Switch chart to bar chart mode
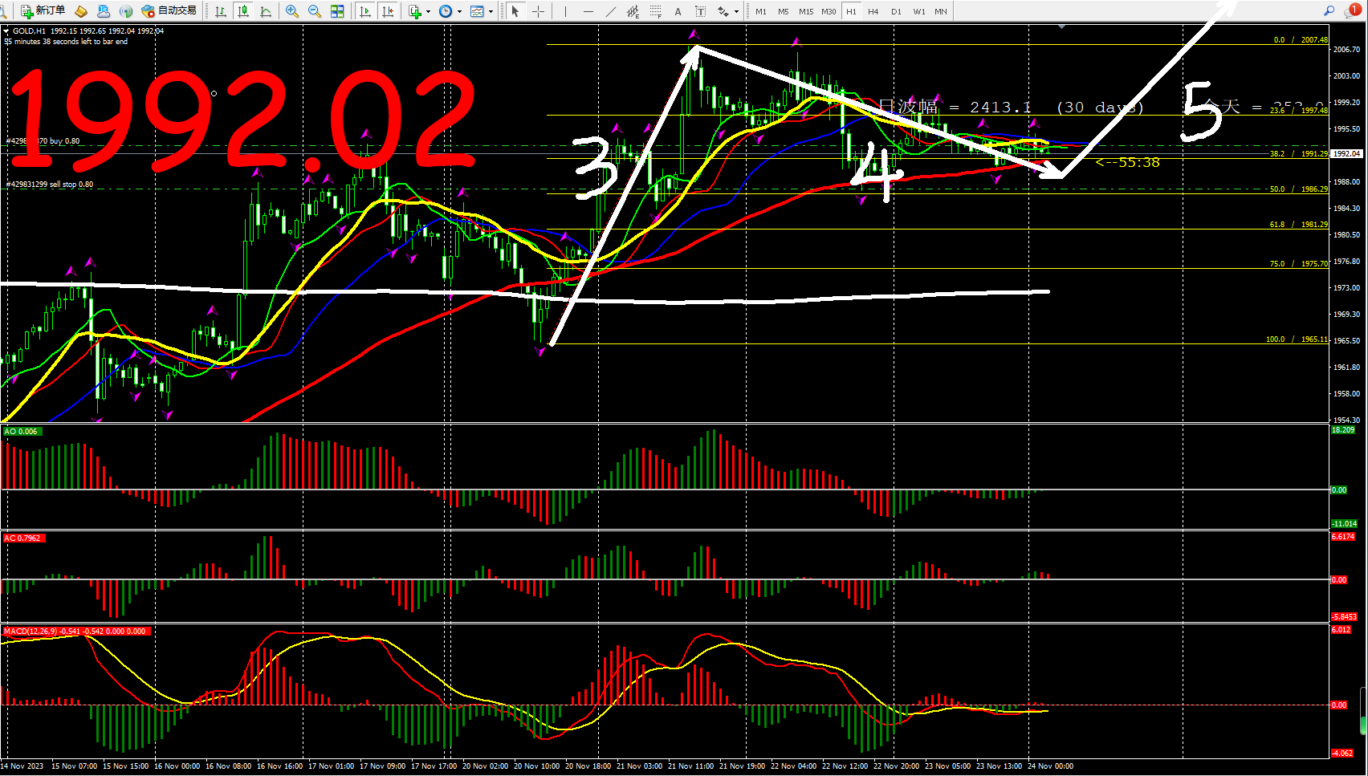1368x776 pixels. click(x=221, y=11)
